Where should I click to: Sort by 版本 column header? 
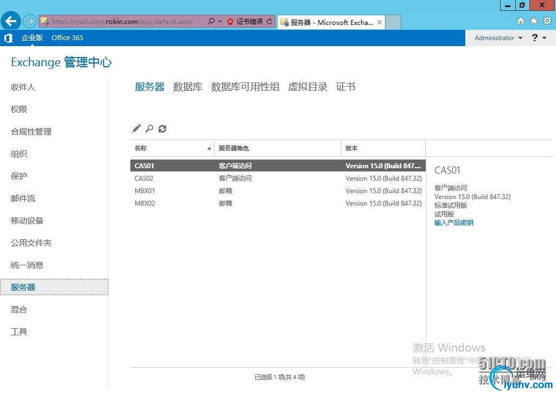[383, 148]
